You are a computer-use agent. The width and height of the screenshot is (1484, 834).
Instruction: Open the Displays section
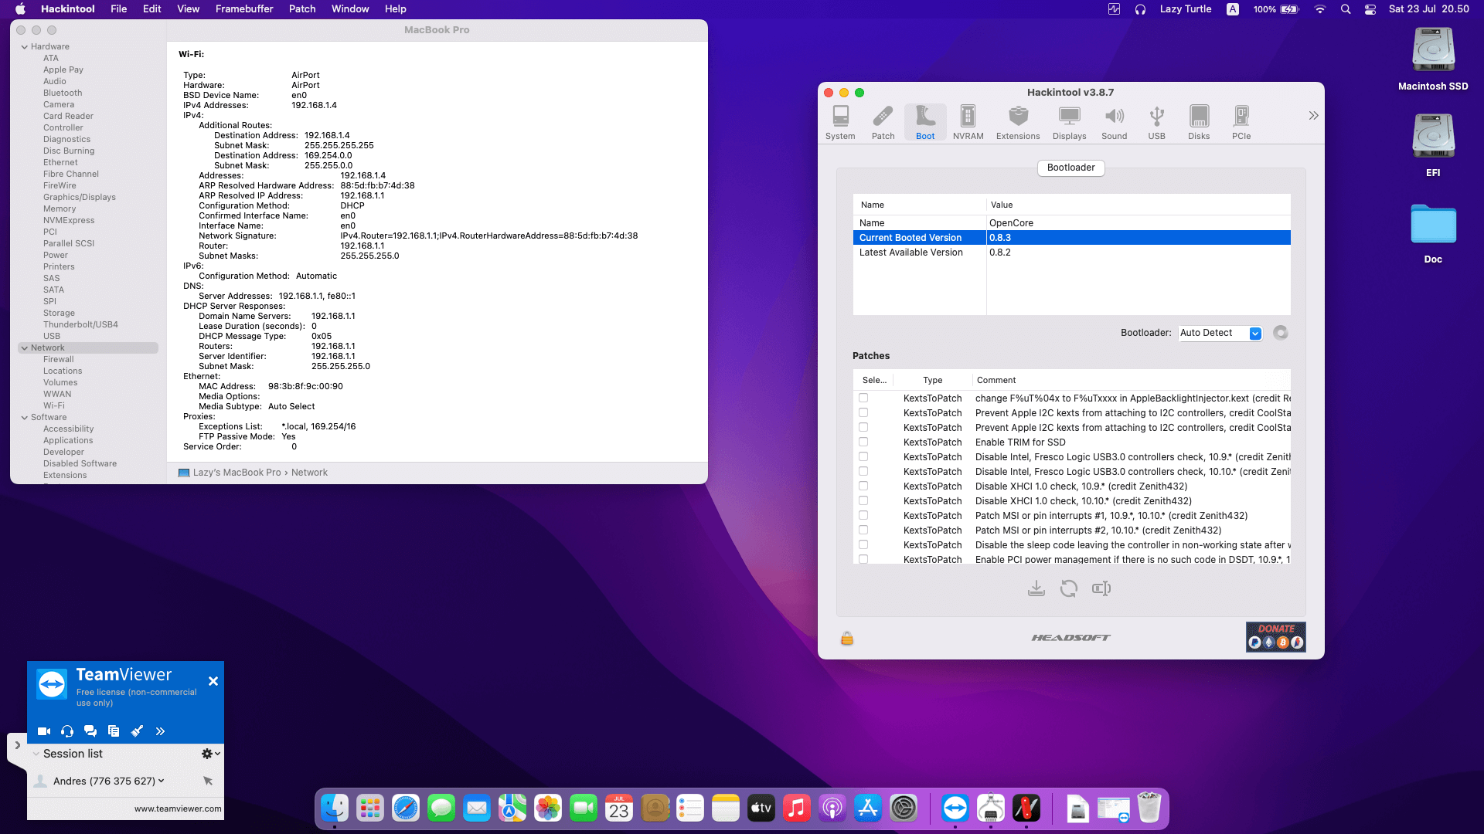pos(1069,123)
